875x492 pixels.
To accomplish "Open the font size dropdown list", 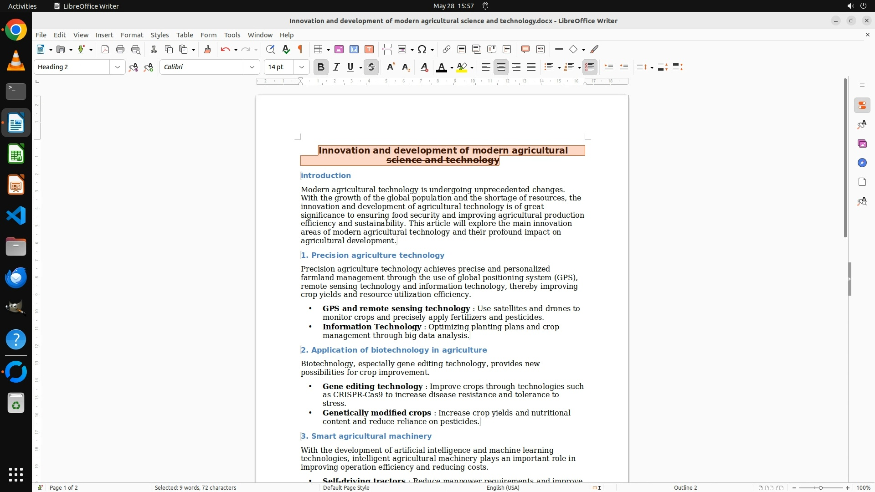I will [x=302, y=67].
